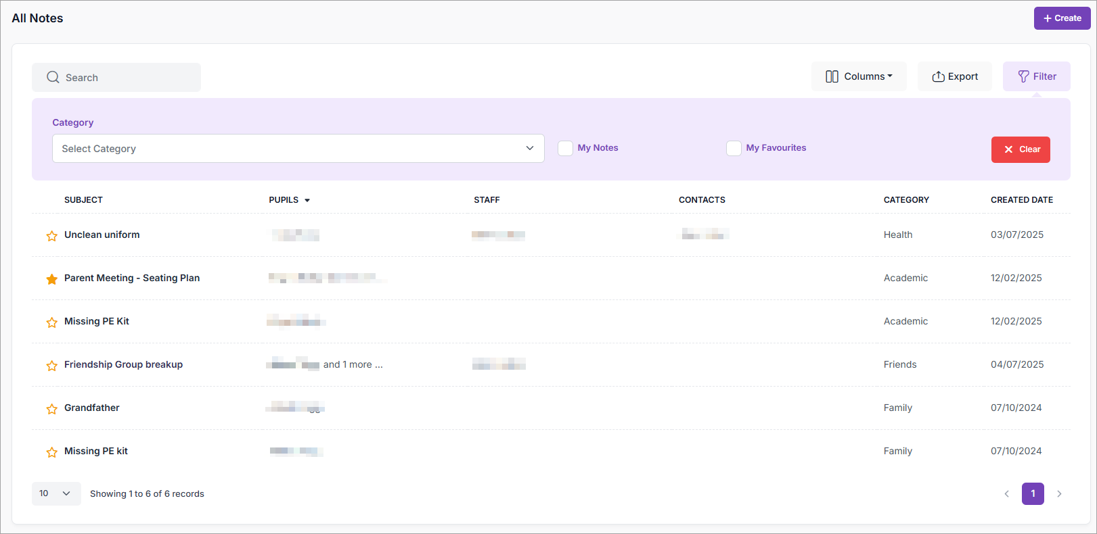Unfavourite the Parent Meeting - Seating Plan note
This screenshot has height=534, width=1097.
coord(51,279)
